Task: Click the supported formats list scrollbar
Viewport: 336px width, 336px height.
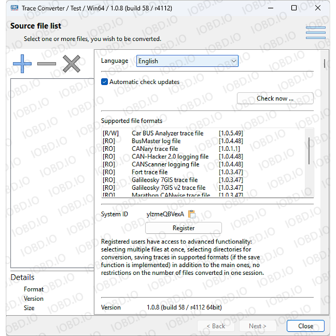Action: pyautogui.click(x=309, y=151)
